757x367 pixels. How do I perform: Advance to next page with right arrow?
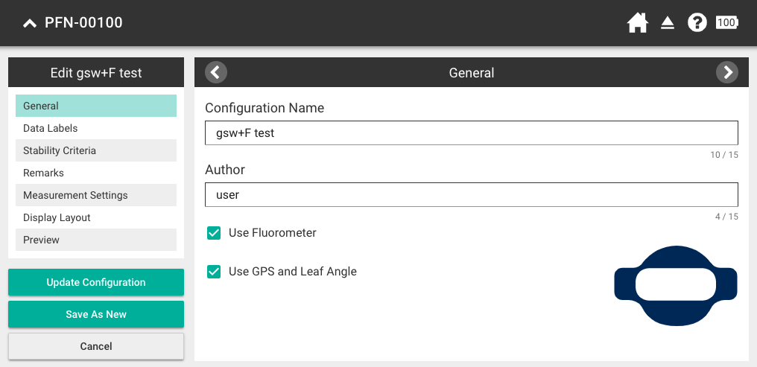point(727,72)
